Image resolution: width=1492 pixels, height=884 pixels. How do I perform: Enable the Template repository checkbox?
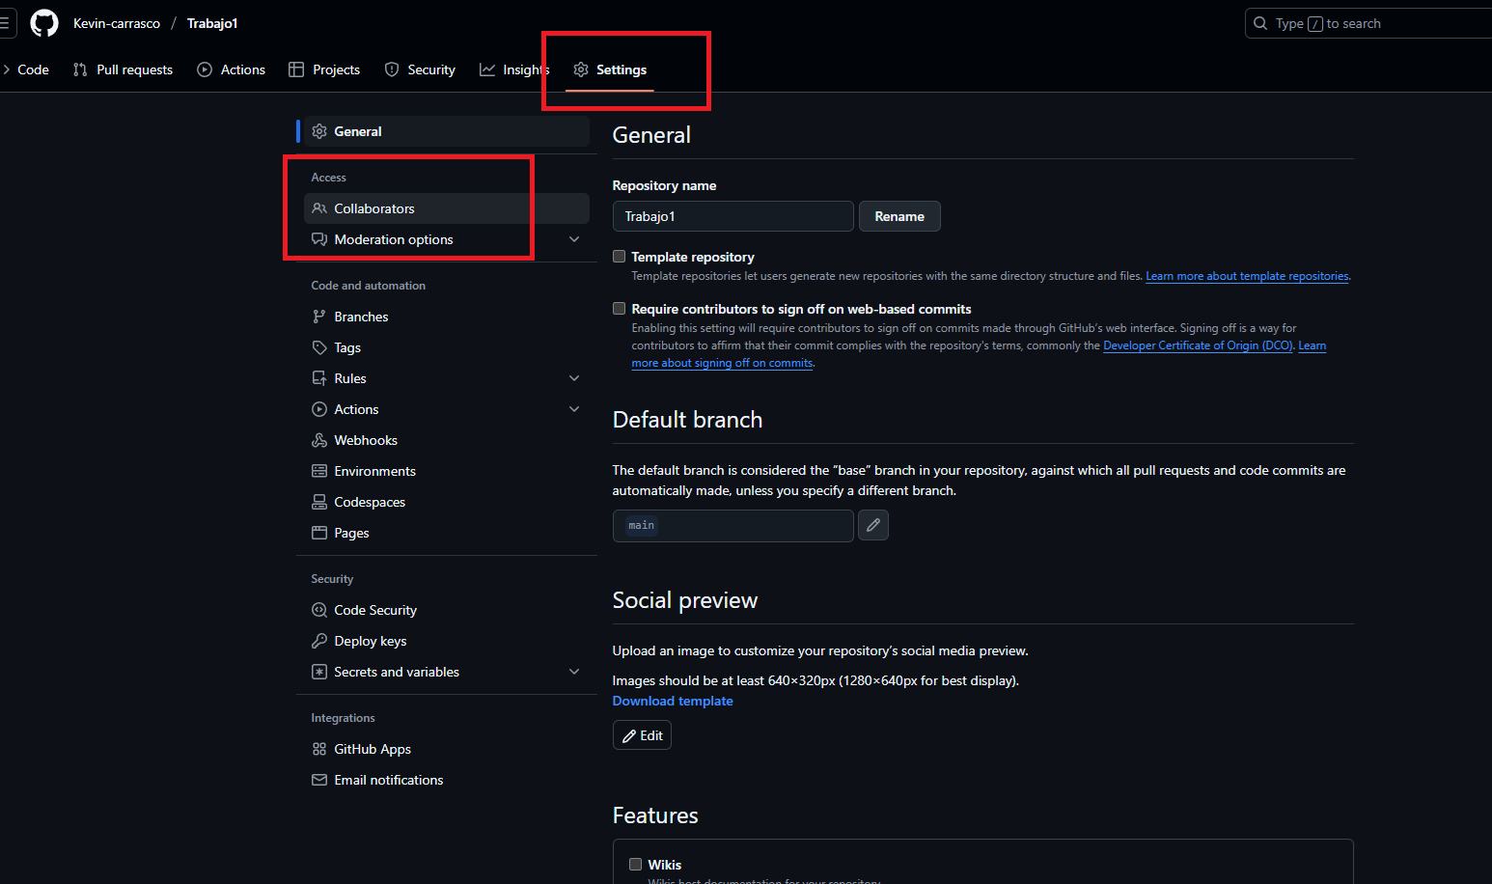[620, 257]
